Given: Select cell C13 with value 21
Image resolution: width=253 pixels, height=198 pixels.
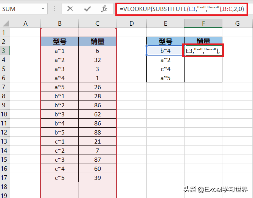Looking at the screenshot, I should coord(97,141).
